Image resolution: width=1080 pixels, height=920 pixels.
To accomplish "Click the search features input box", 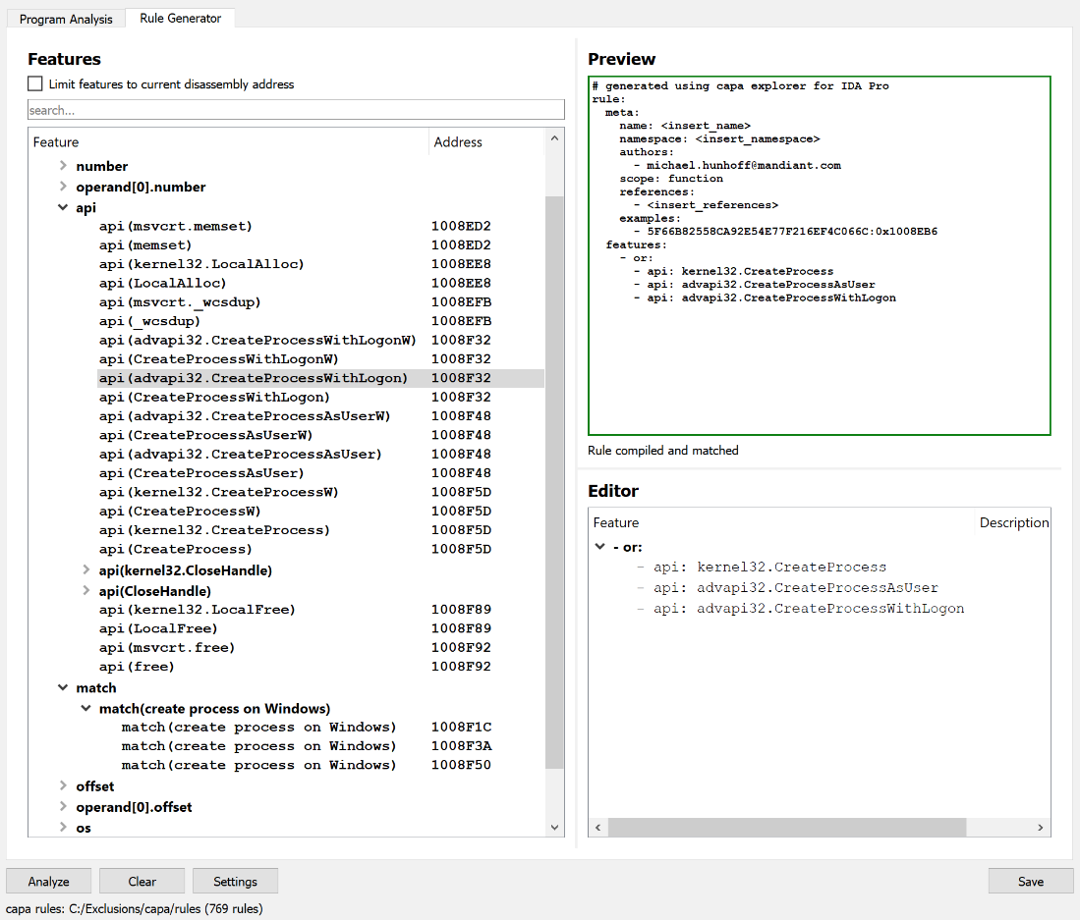I will pyautogui.click(x=295, y=110).
